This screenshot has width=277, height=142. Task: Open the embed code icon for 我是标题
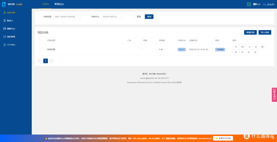point(243,47)
